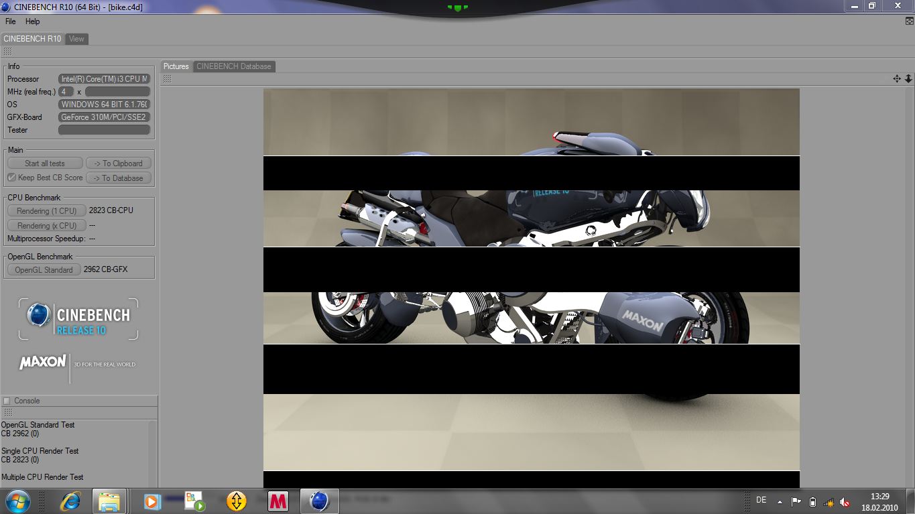Open Windows Explorer from the taskbar

109,501
